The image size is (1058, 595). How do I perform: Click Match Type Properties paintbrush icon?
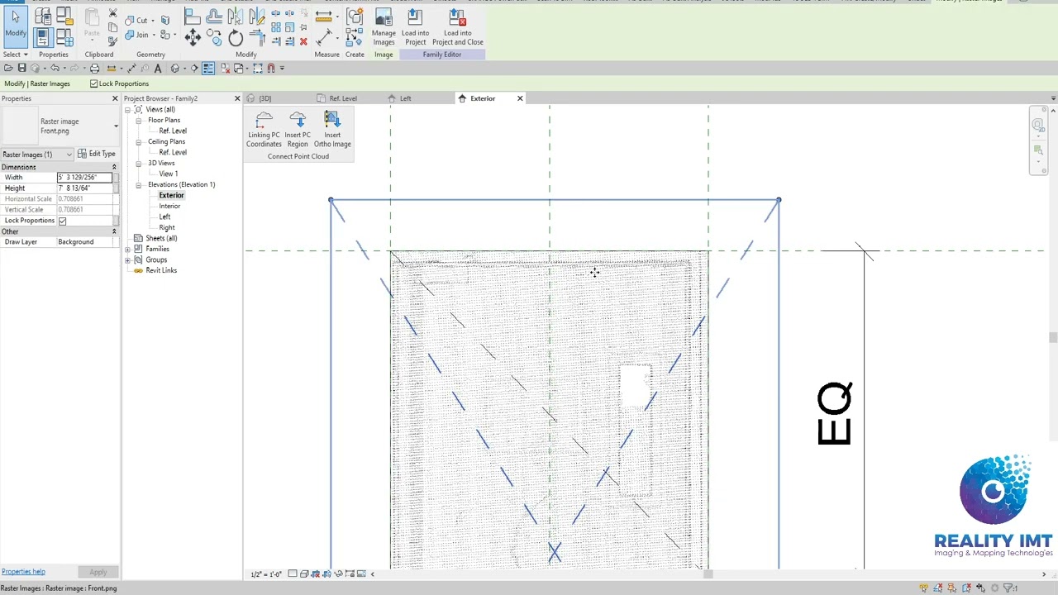112,40
